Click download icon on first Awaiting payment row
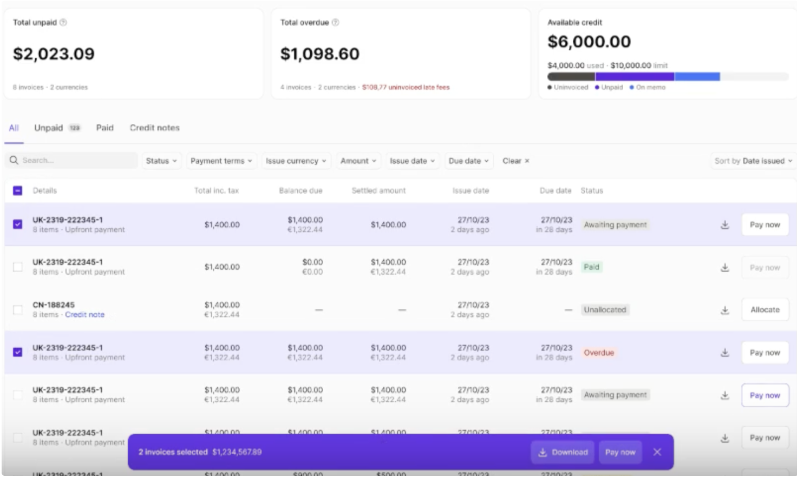Screen dimensions: 797x477 click(724, 224)
